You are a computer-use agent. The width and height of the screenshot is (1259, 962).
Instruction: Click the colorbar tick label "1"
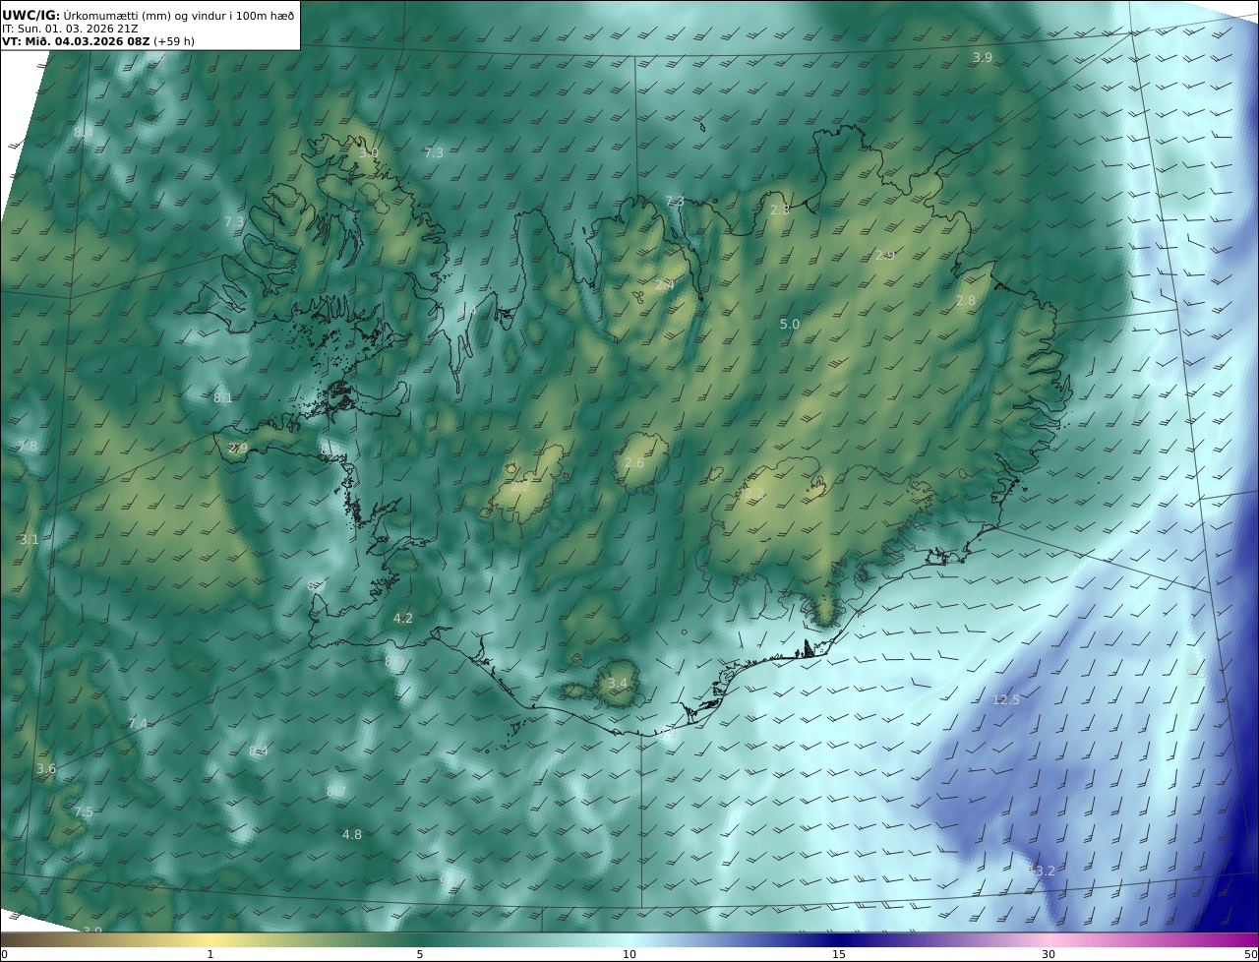tap(210, 954)
